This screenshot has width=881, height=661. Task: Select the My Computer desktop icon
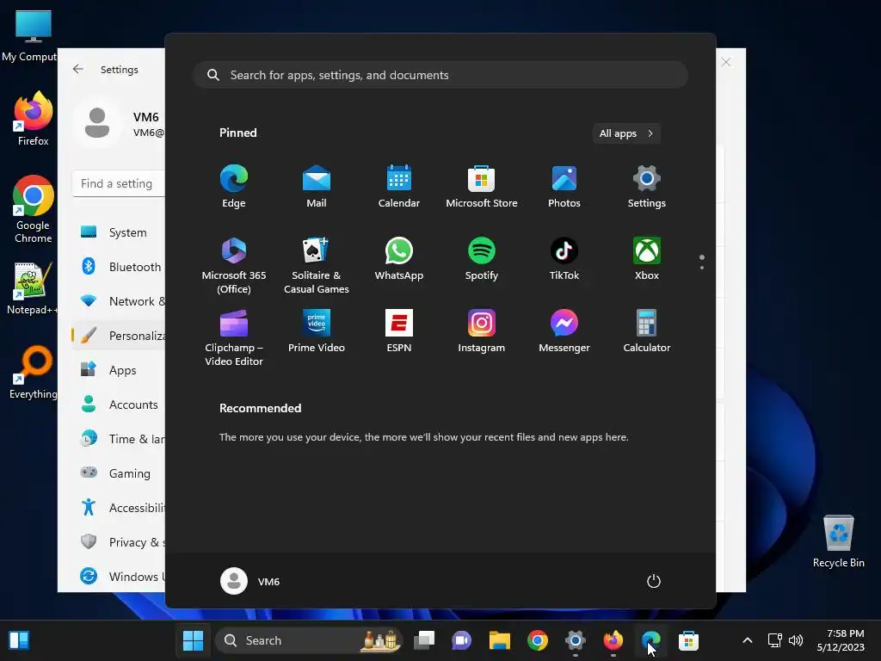[x=32, y=35]
